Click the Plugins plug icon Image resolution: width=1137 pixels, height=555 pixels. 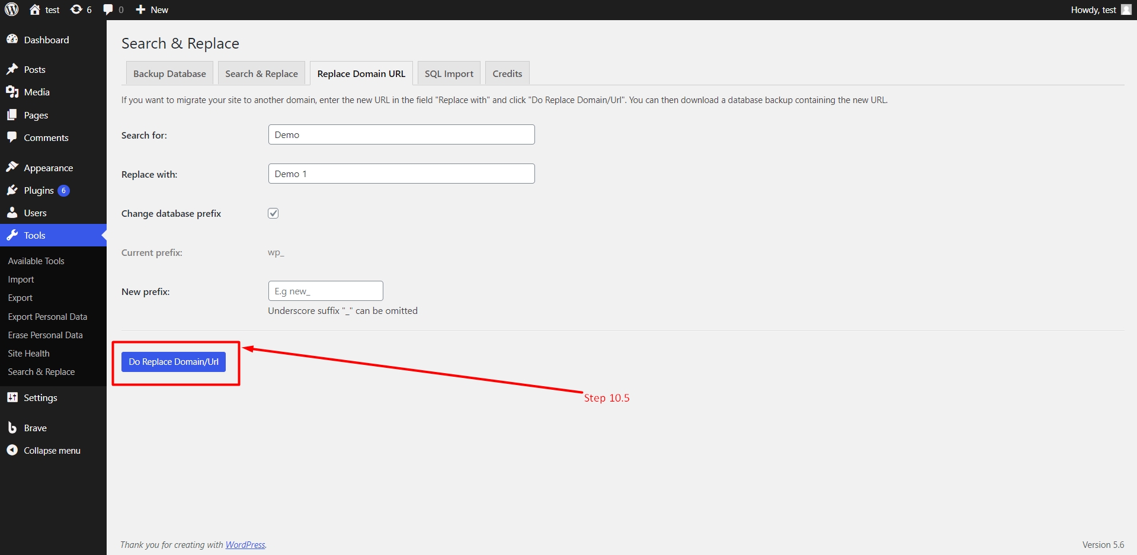(x=12, y=190)
